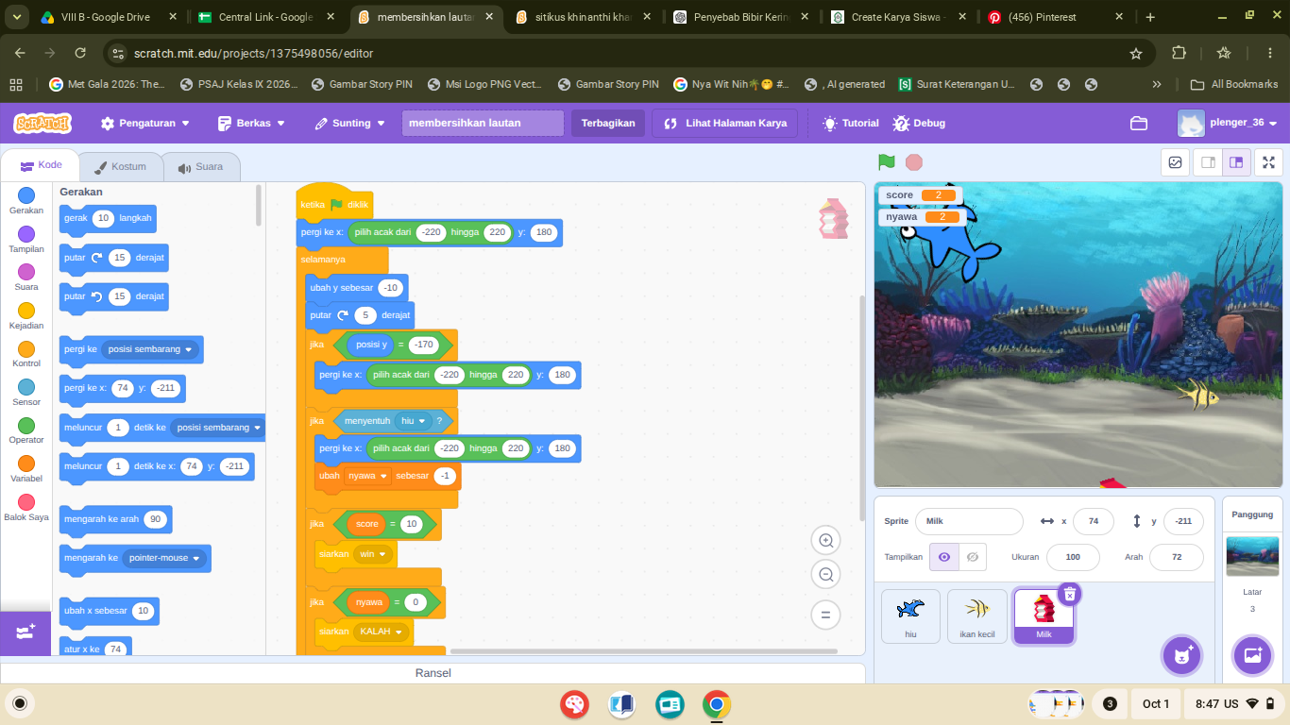This screenshot has height=725, width=1290.
Task: Expand the plenger_36 account menu
Action: [1228, 124]
